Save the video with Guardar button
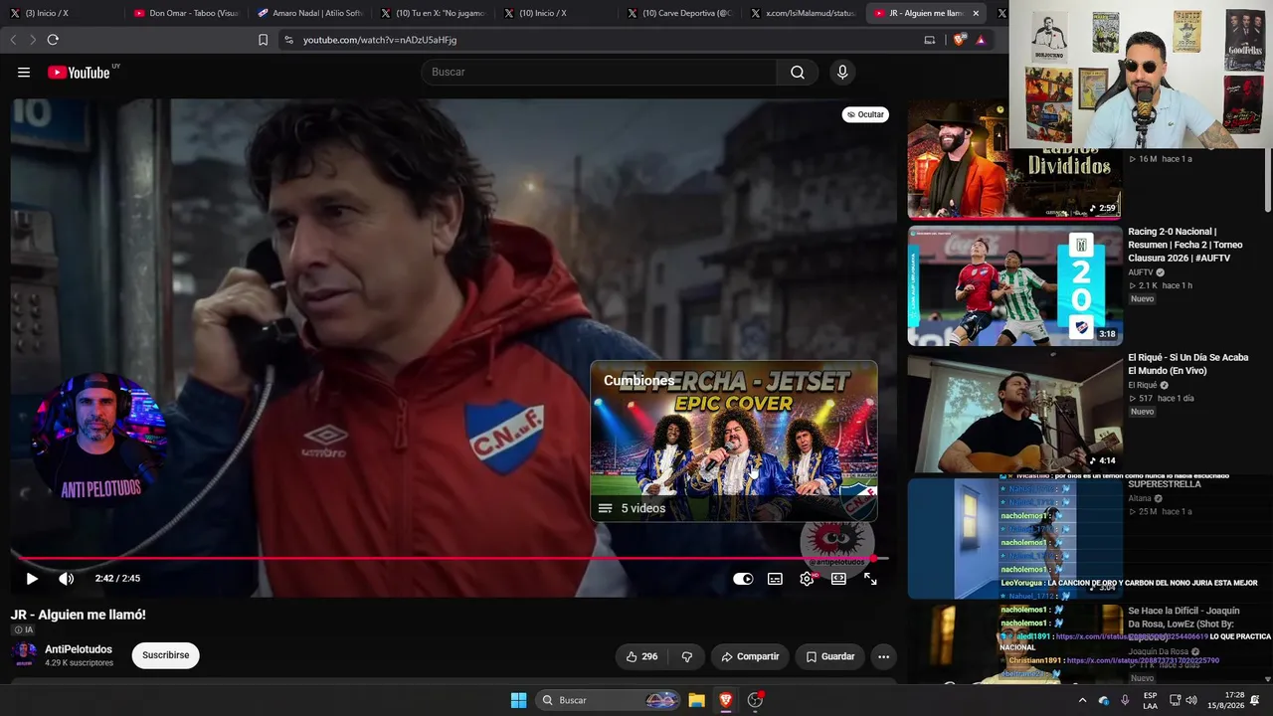The width and height of the screenshot is (1273, 716). (830, 656)
